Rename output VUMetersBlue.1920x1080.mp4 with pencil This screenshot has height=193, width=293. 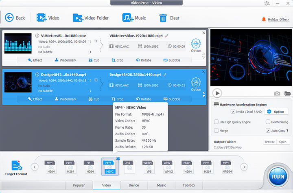point(166,35)
